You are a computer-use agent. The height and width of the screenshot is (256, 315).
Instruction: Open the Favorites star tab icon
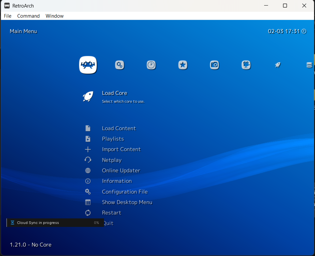click(x=183, y=65)
